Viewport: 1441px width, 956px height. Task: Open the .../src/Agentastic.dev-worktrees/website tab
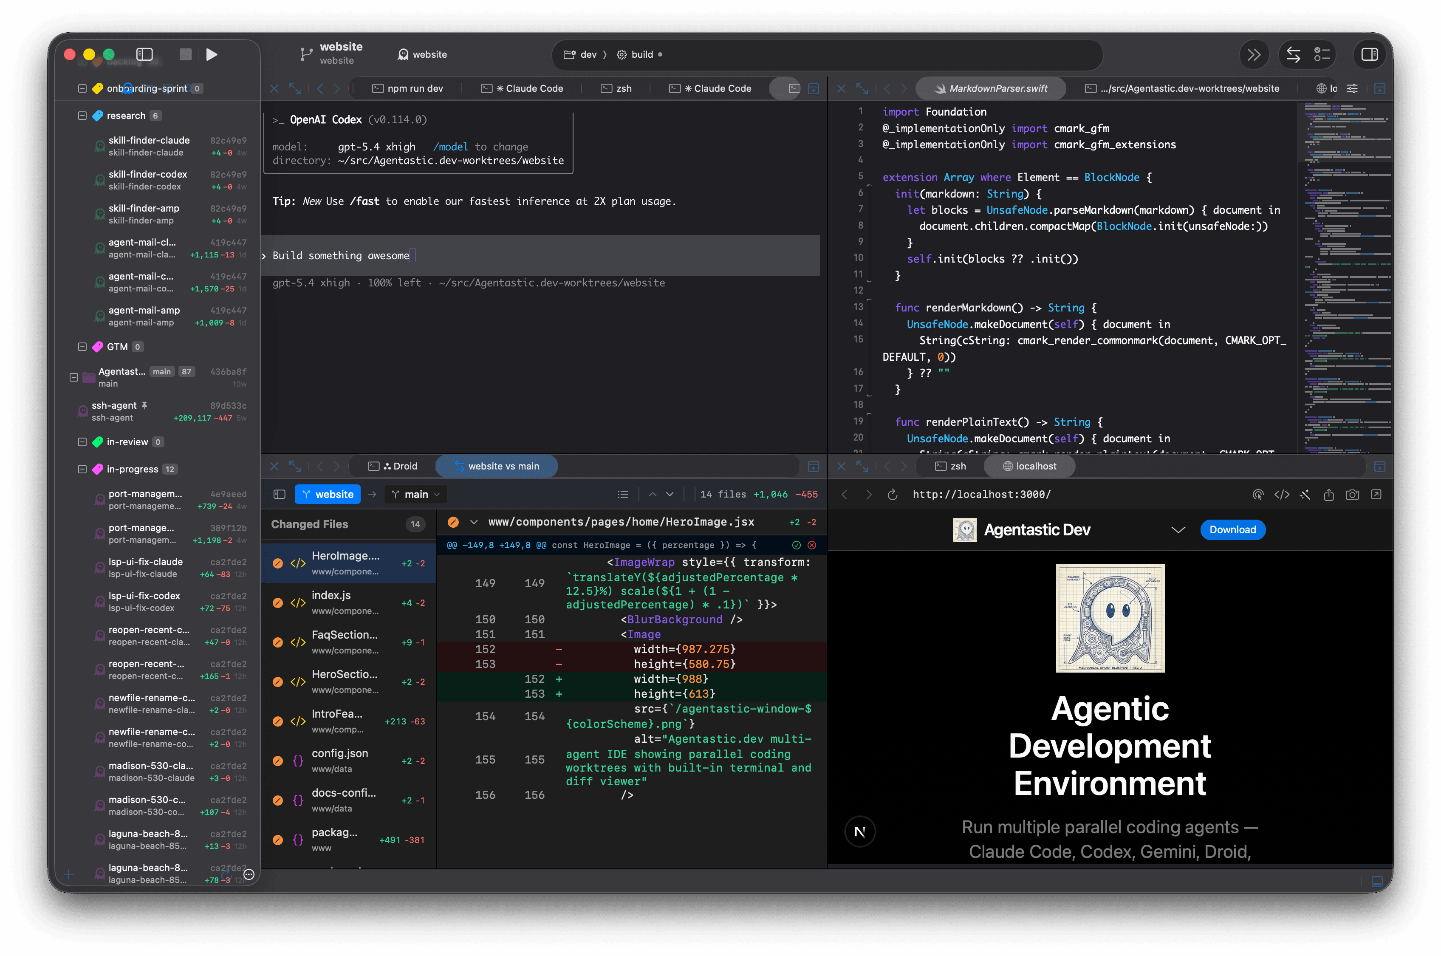tap(1182, 88)
